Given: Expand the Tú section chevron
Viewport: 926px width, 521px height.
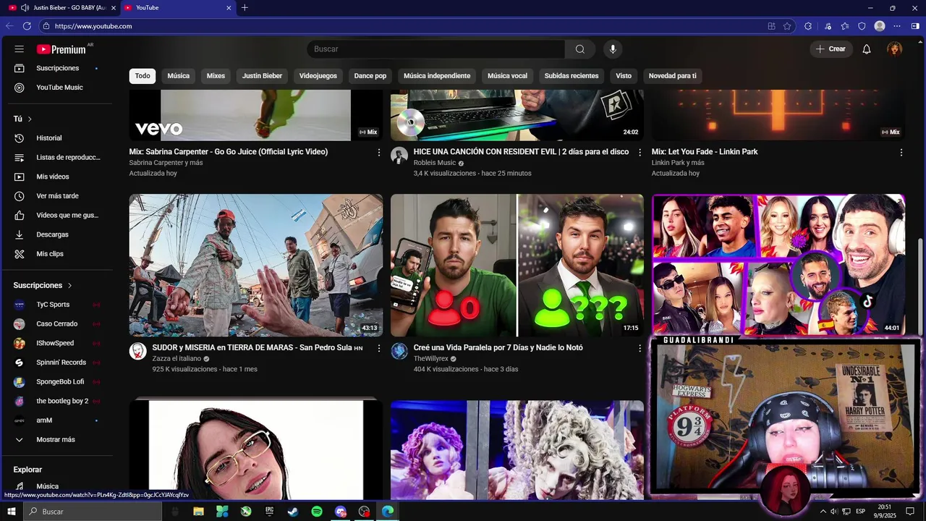Looking at the screenshot, I should click(30, 119).
